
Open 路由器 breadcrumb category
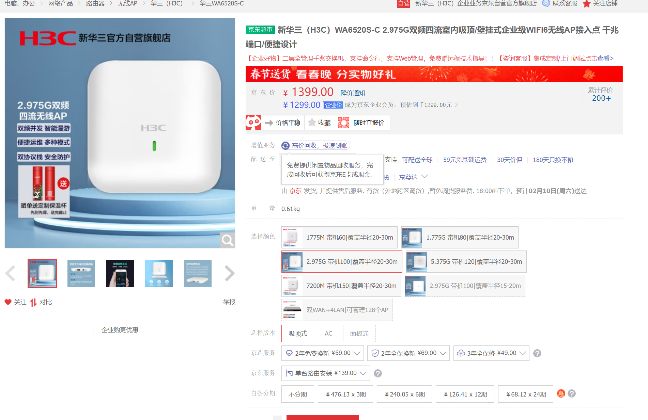95,3
